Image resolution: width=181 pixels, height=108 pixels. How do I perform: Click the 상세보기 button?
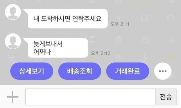(32, 71)
